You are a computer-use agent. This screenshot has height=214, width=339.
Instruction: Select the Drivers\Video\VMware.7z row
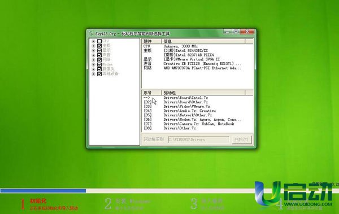pos(197,106)
